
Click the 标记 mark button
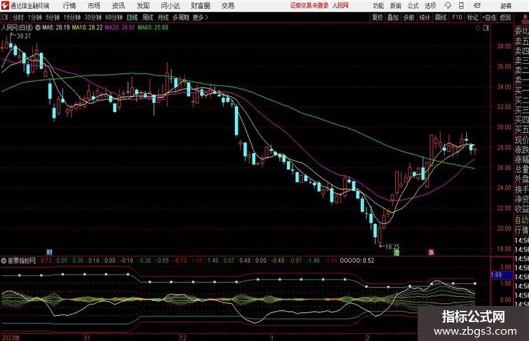click(x=472, y=17)
